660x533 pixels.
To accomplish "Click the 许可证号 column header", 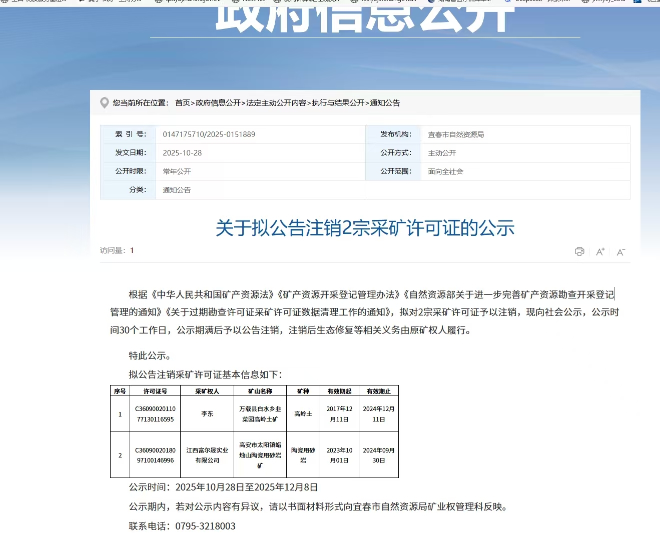I will [155, 391].
